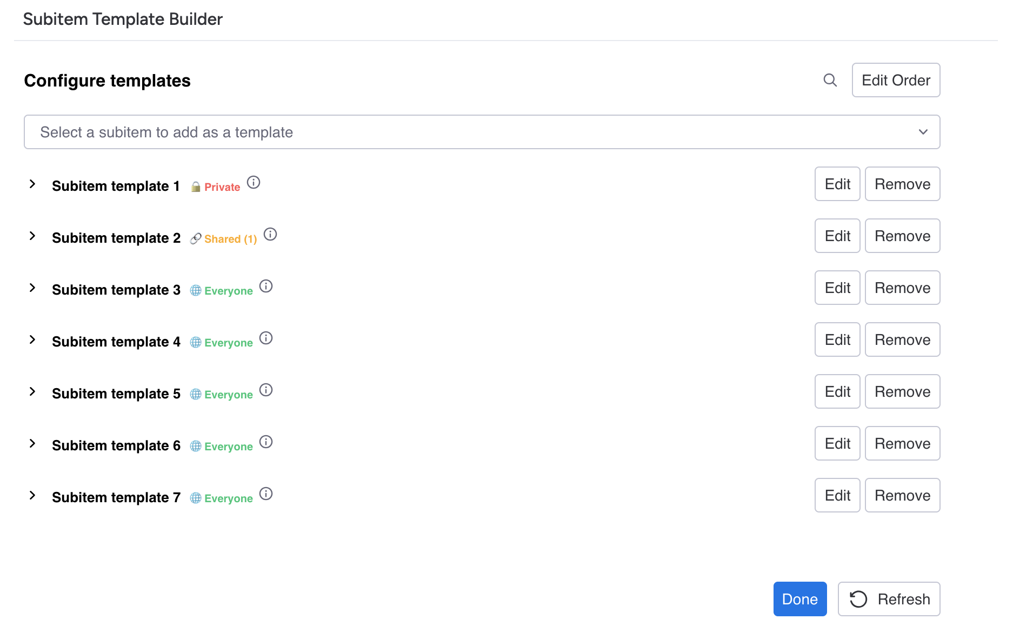Expand Subitem template 6 row
Viewport: 1013px width, 626px height.
coord(32,443)
